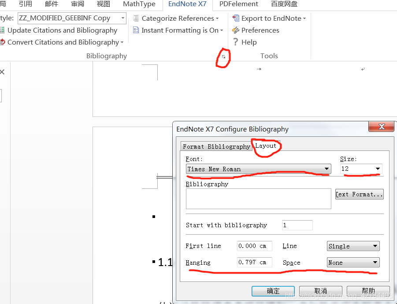The height and width of the screenshot is (304, 397).
Task: Click the Start with bibliography number field
Action: click(x=297, y=225)
